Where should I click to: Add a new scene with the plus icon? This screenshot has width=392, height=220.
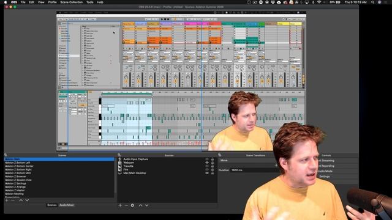tap(7, 200)
